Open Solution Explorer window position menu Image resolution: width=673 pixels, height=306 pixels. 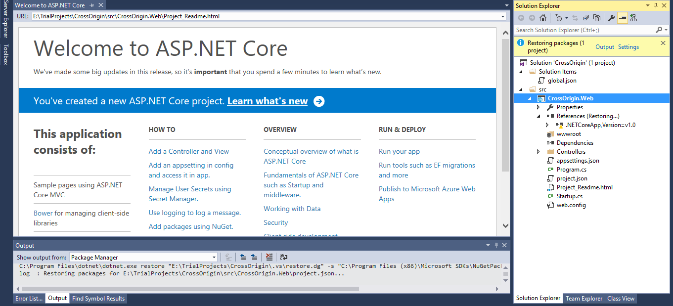pos(648,5)
